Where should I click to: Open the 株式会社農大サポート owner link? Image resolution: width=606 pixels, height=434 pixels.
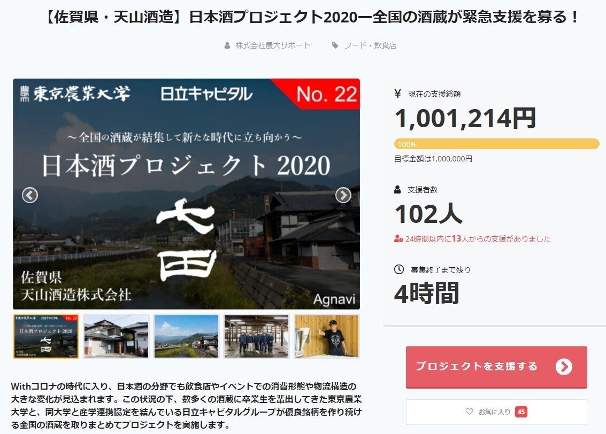[273, 45]
